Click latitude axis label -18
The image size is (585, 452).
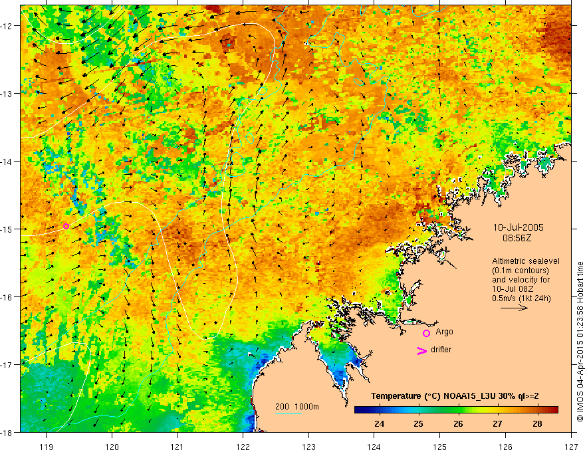(x=7, y=433)
